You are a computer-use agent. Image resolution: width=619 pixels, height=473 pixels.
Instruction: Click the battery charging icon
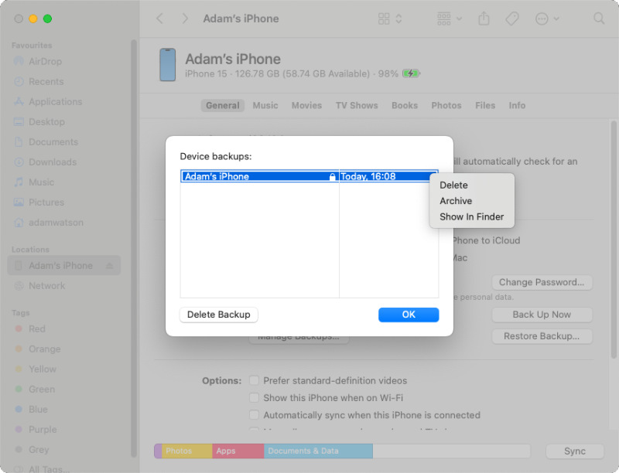[x=411, y=73]
